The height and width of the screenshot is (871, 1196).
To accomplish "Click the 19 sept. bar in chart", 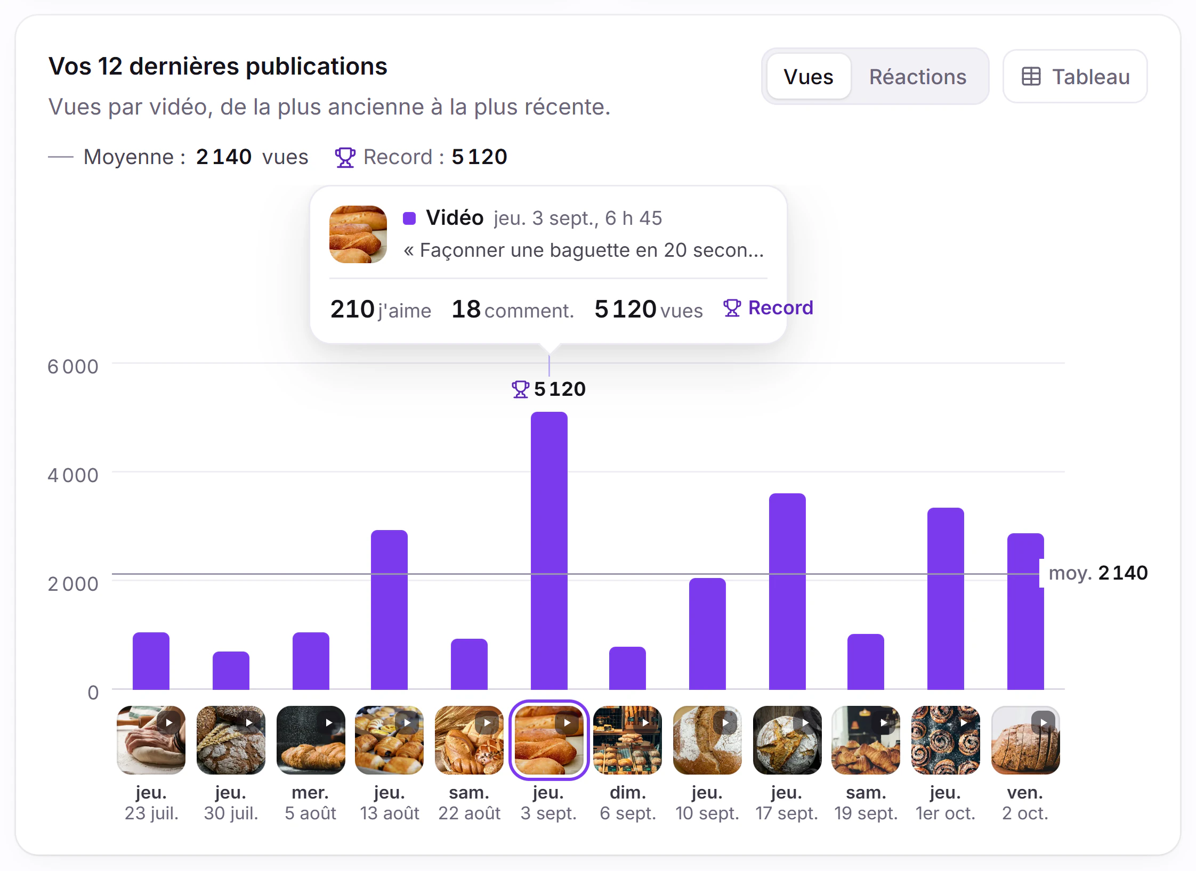I will tap(866, 662).
